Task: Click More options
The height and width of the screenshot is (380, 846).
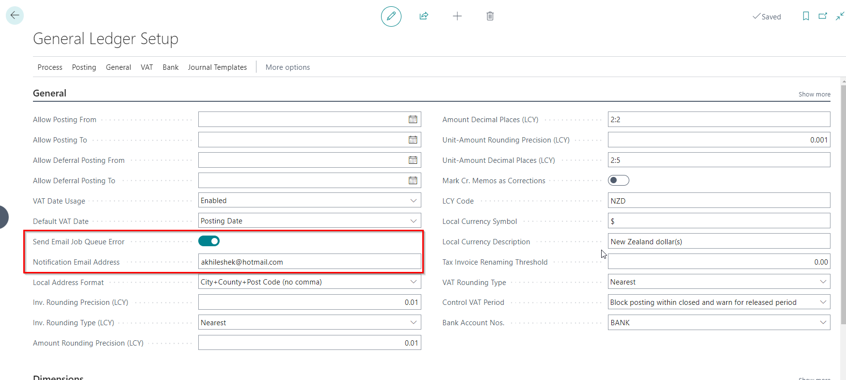Action: click(287, 67)
